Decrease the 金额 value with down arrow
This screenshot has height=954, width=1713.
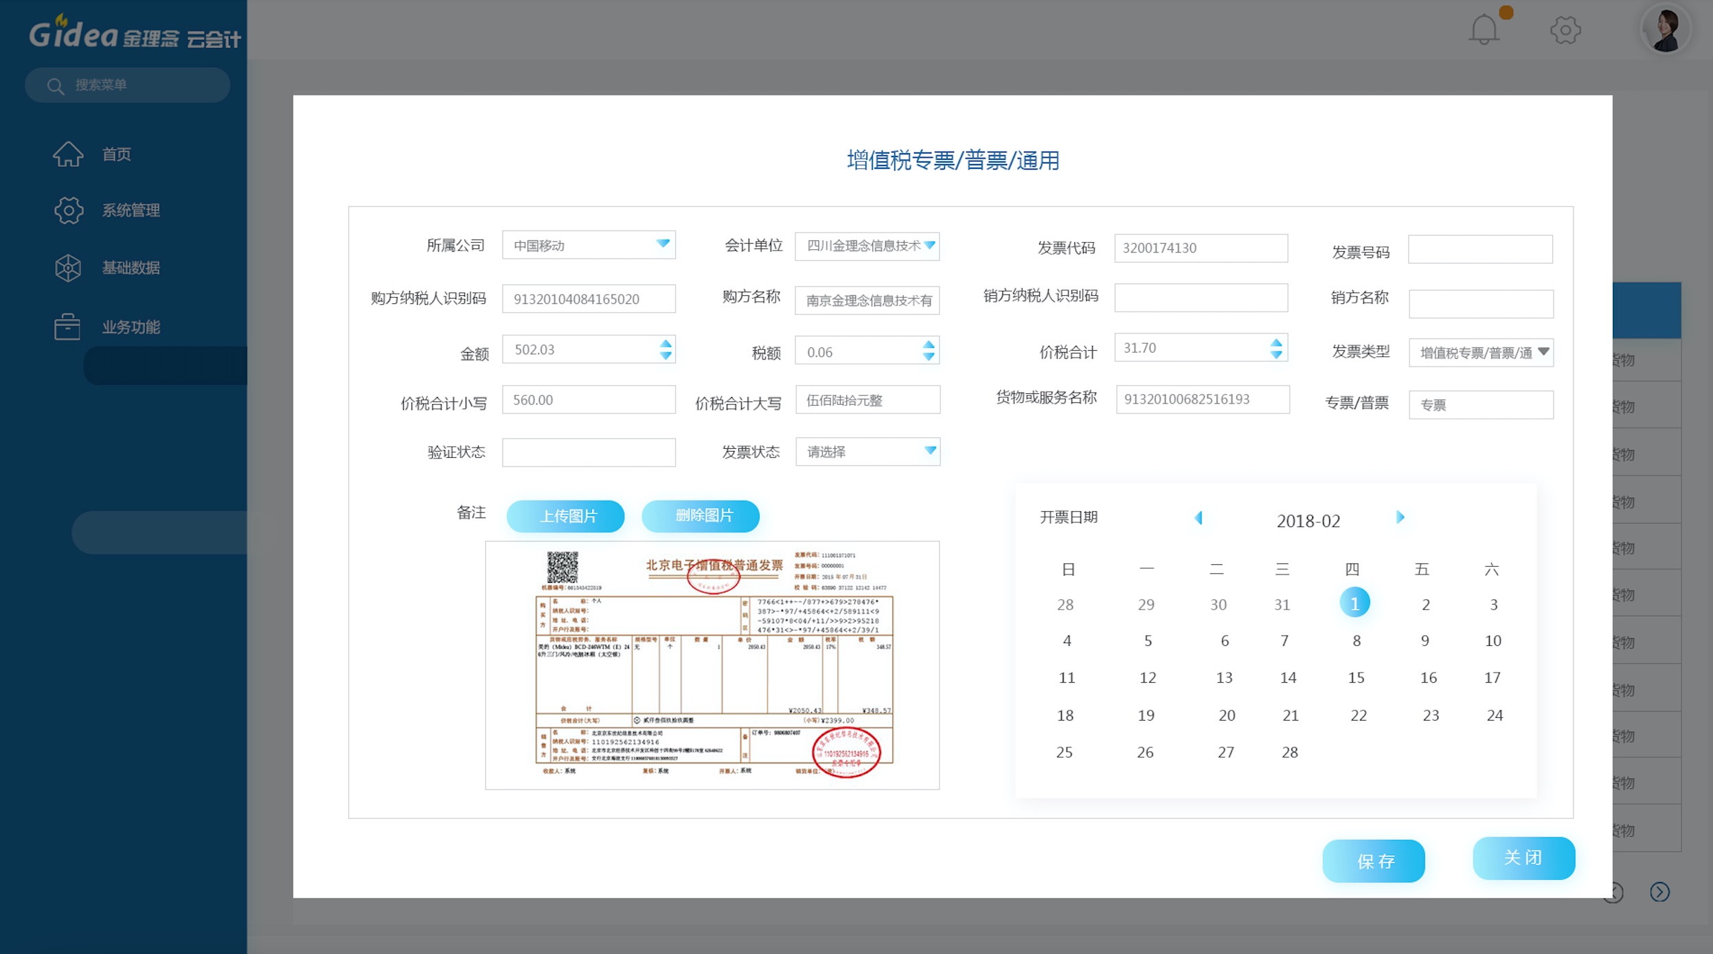coord(665,356)
